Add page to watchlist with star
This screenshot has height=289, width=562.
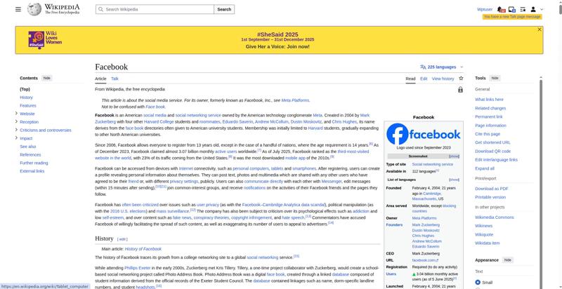(461, 79)
